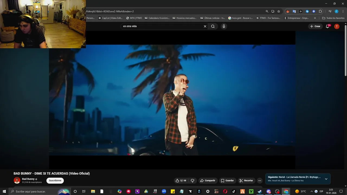Open Chrome extensions puzzle icon

click(320, 11)
